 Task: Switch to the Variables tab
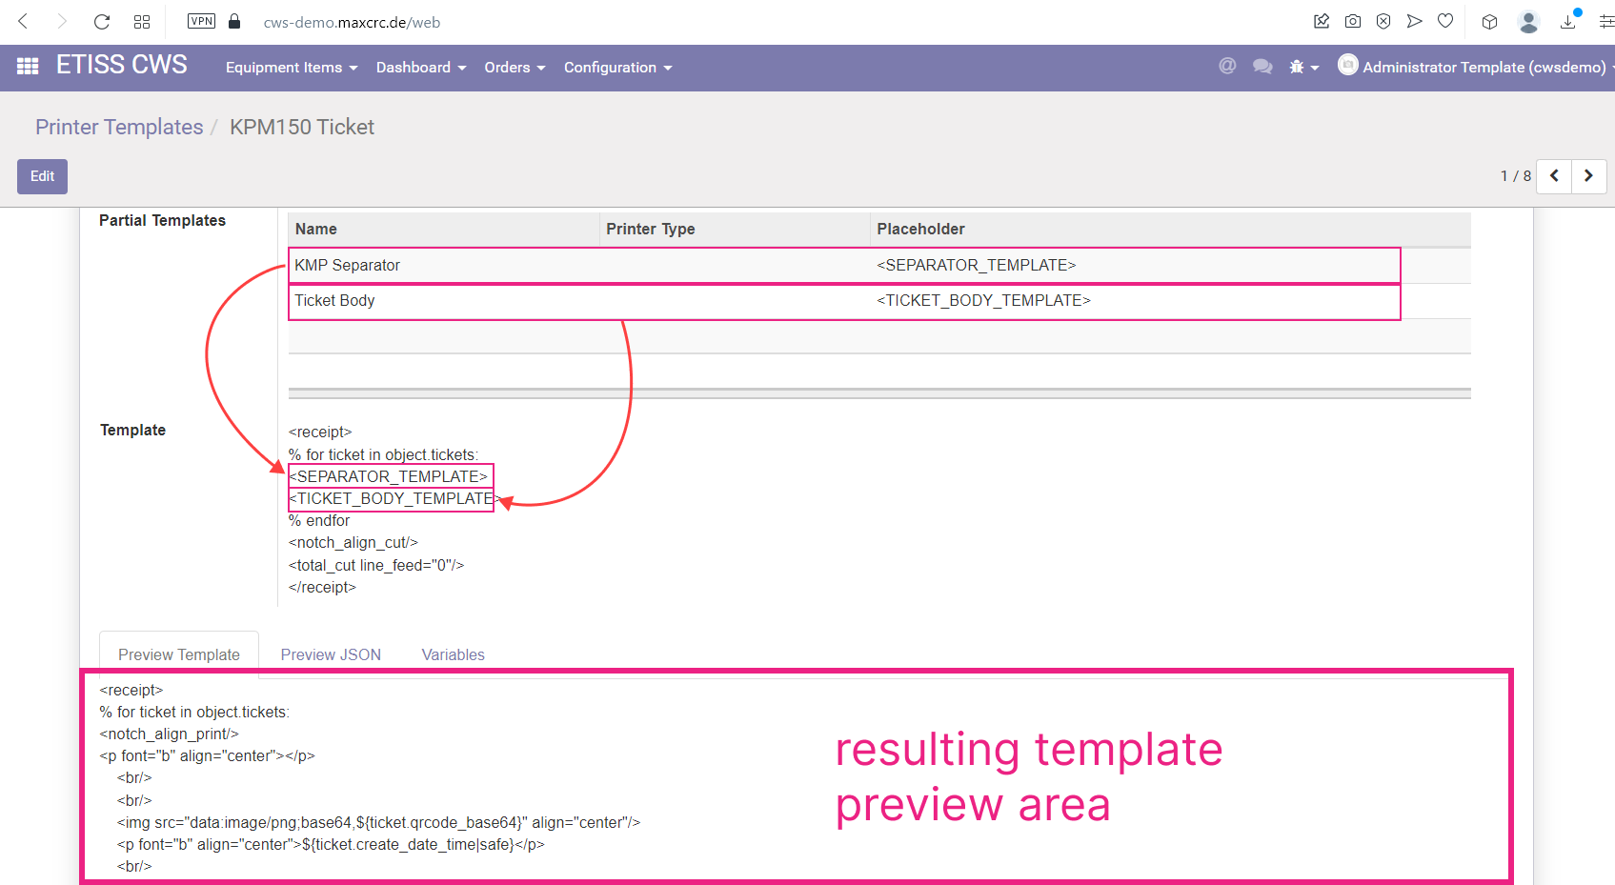tap(454, 654)
